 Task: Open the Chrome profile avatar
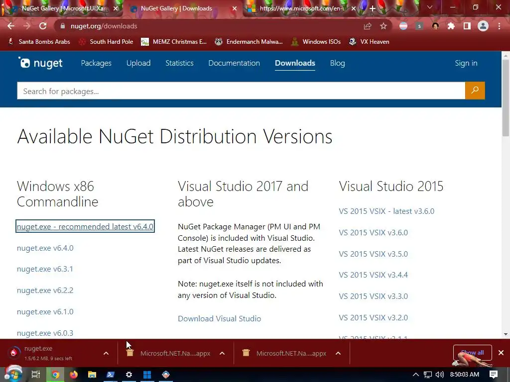[483, 26]
